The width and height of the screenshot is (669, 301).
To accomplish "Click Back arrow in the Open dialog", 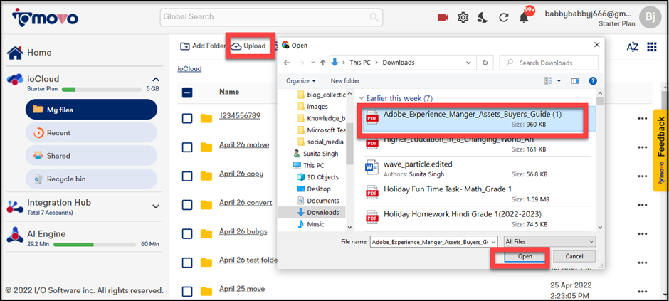I will point(287,63).
